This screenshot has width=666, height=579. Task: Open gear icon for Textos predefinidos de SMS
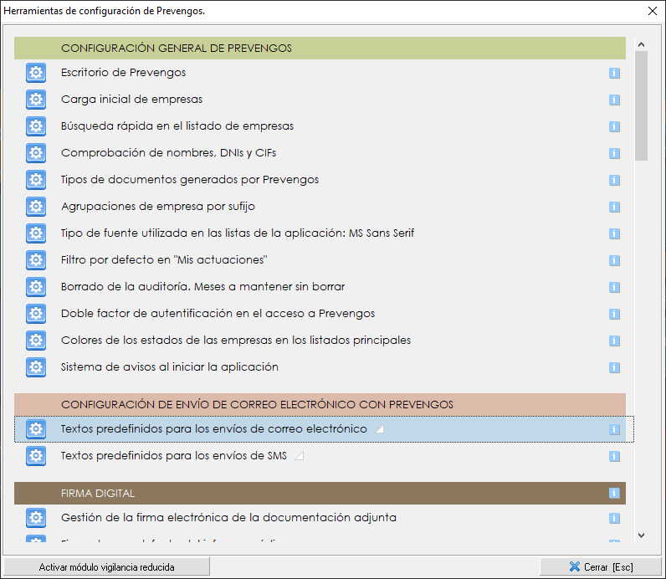[x=36, y=456]
